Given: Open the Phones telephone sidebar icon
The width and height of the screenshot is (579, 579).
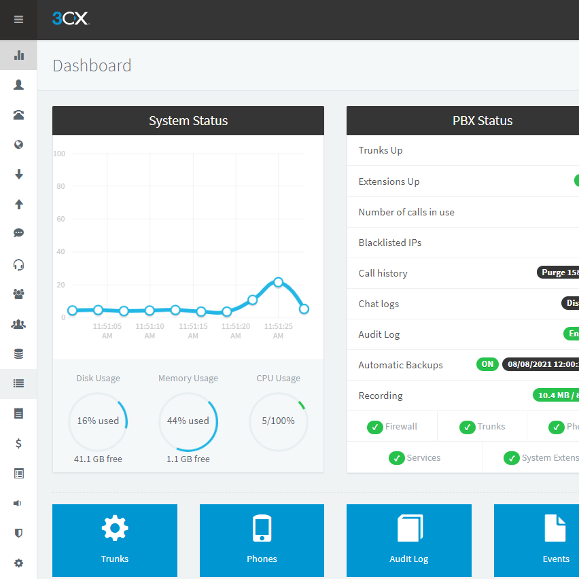Looking at the screenshot, I should [x=18, y=115].
